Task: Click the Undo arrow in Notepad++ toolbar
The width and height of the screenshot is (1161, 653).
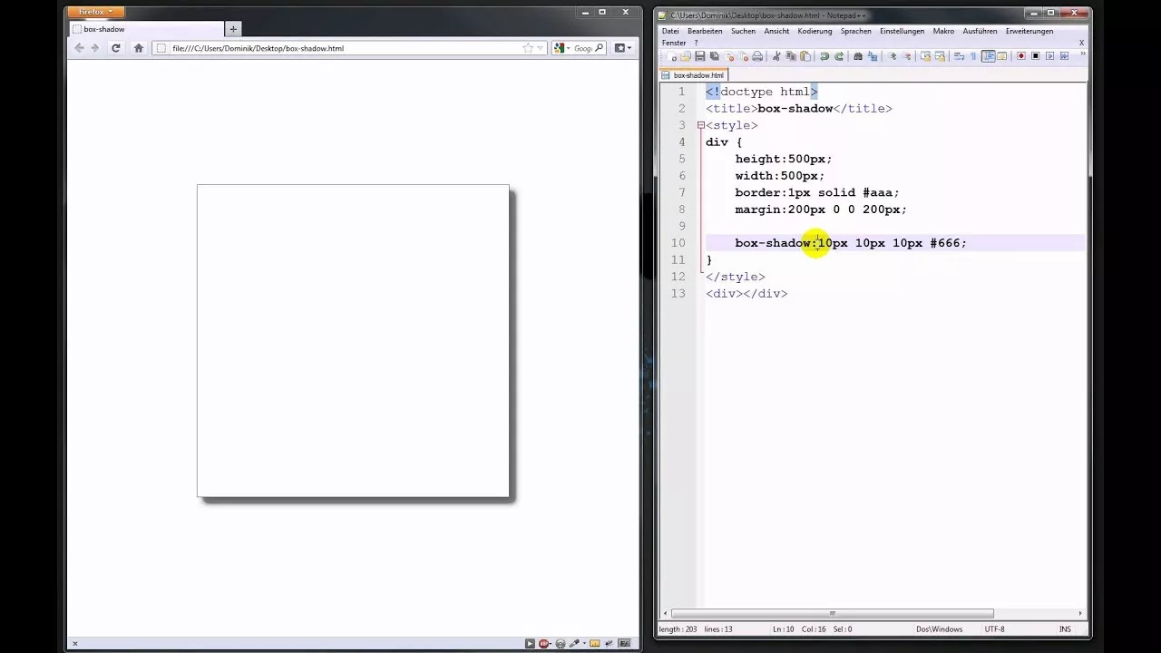Action: [824, 55]
